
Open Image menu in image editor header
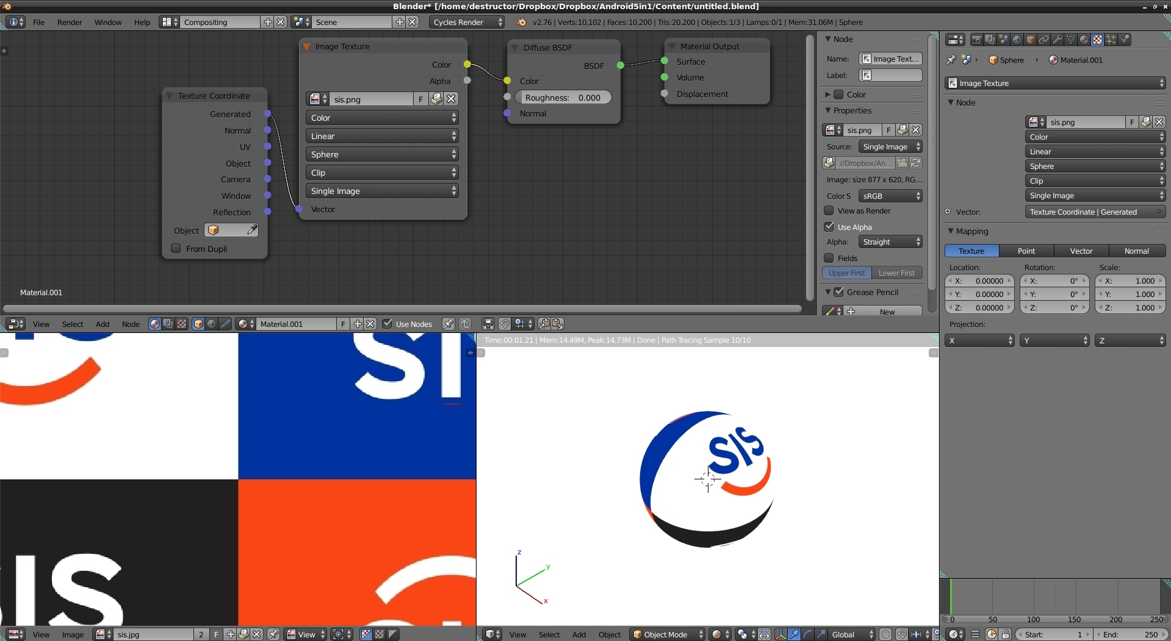(73, 634)
